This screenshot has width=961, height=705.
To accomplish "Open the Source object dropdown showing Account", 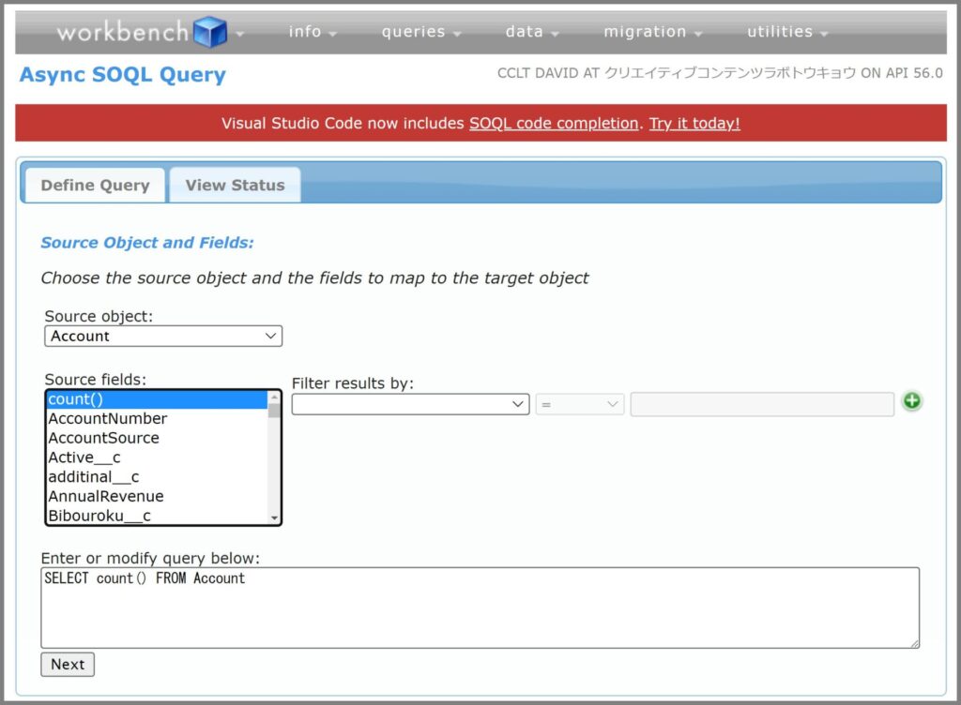I will point(162,336).
